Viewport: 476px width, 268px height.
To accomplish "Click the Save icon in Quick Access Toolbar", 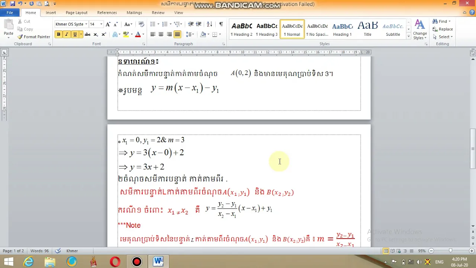I will (x=13, y=4).
